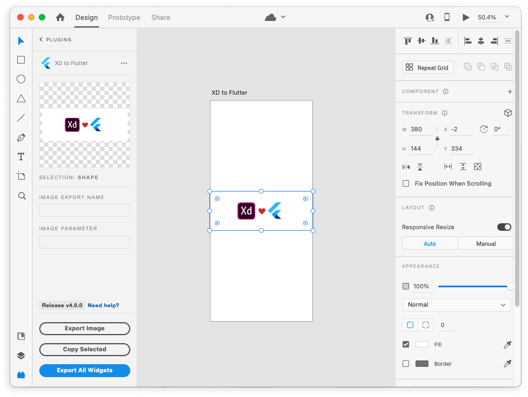Click the Image Export Name field

coord(85,211)
